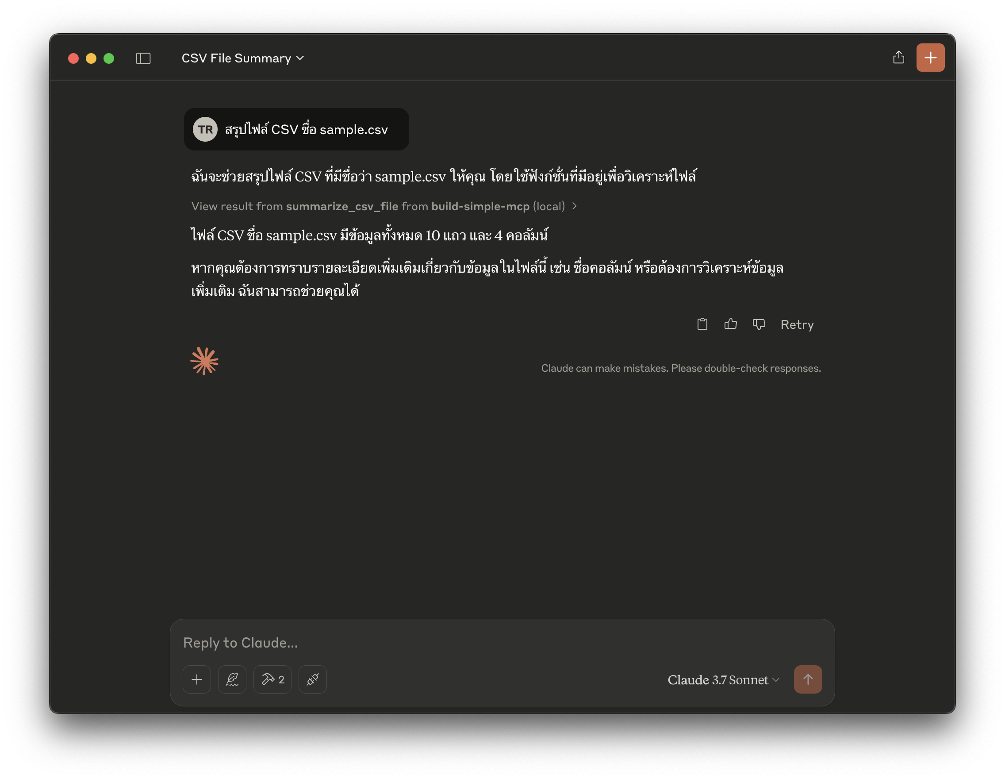Give the response a thumbs down
1005x779 pixels.
tap(758, 324)
